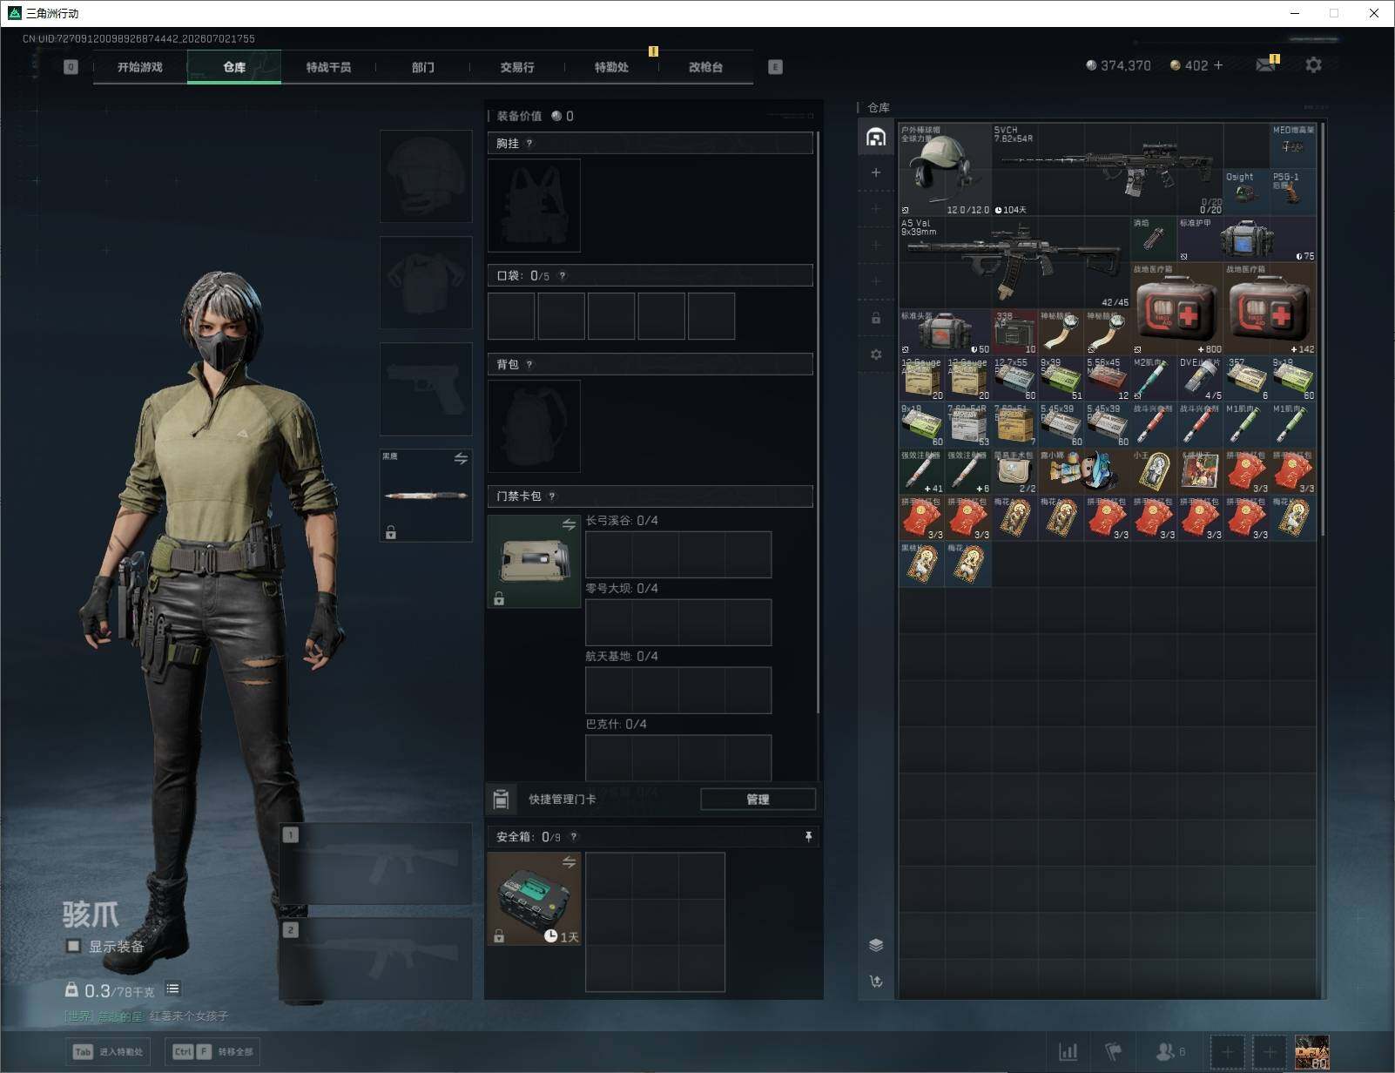This screenshot has width=1395, height=1073.
Task: Open the 部门 tab
Action: pyautogui.click(x=422, y=67)
